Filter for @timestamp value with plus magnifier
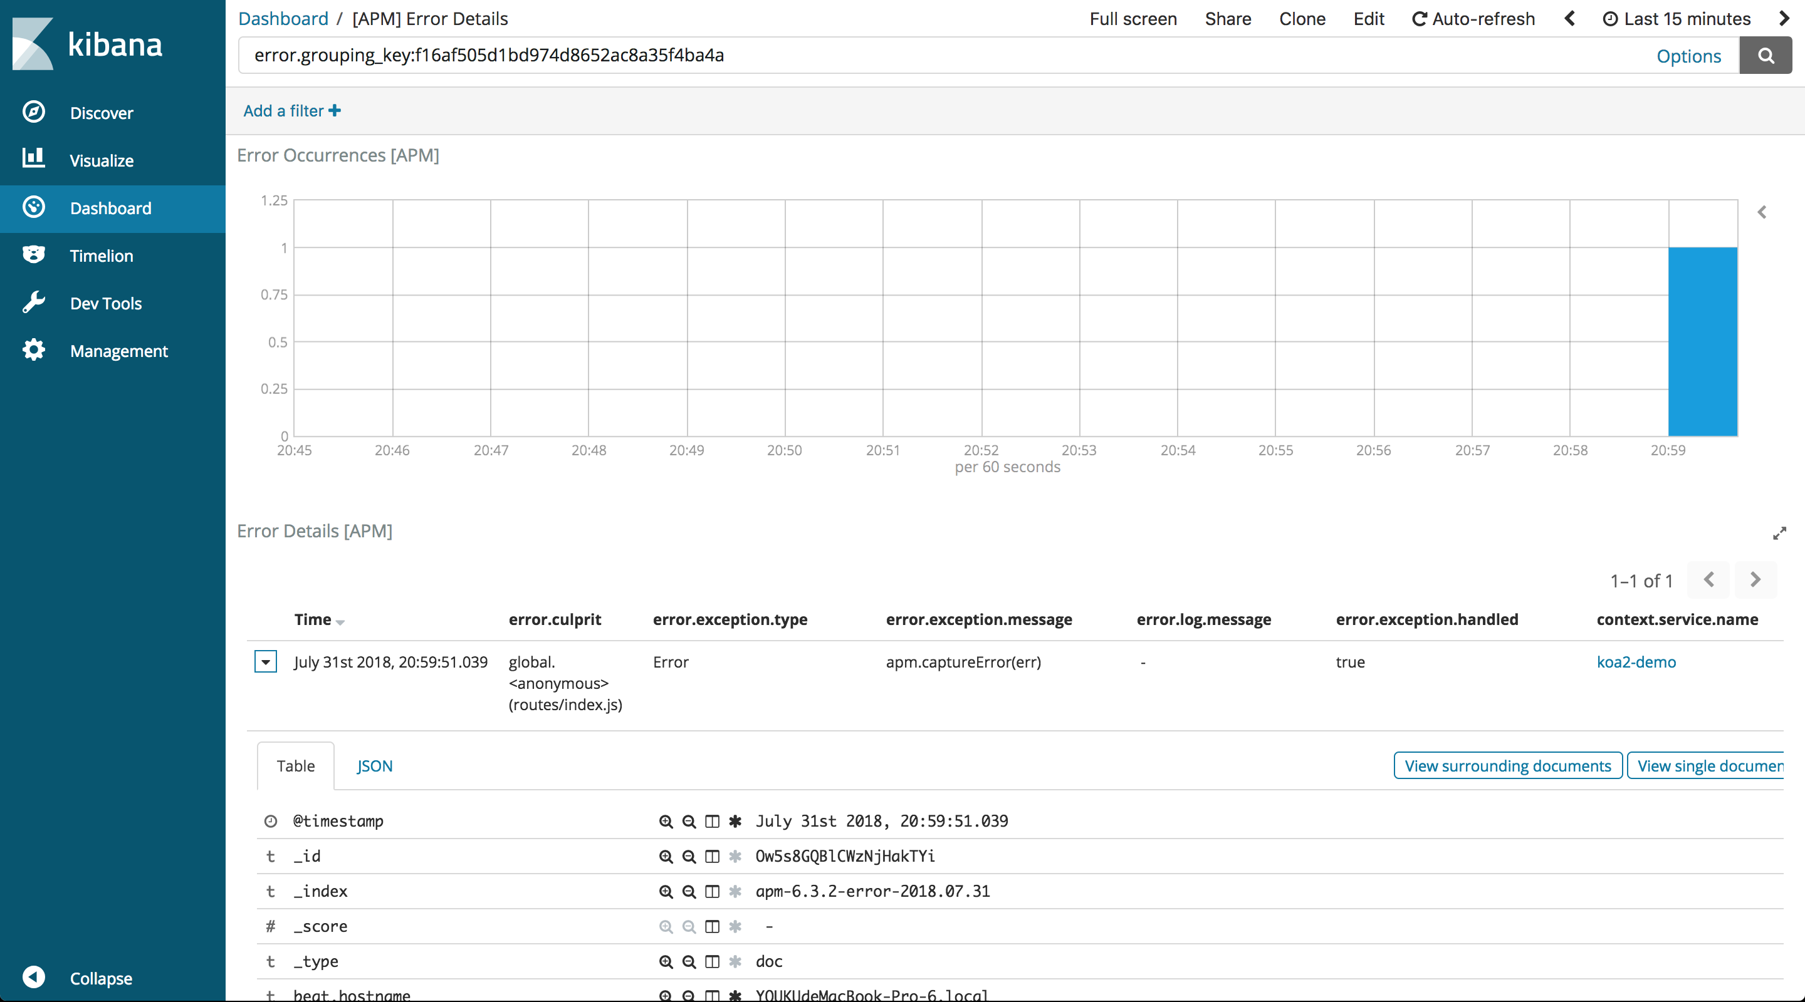Screen dimensions: 1805x1002 (x=666, y=822)
